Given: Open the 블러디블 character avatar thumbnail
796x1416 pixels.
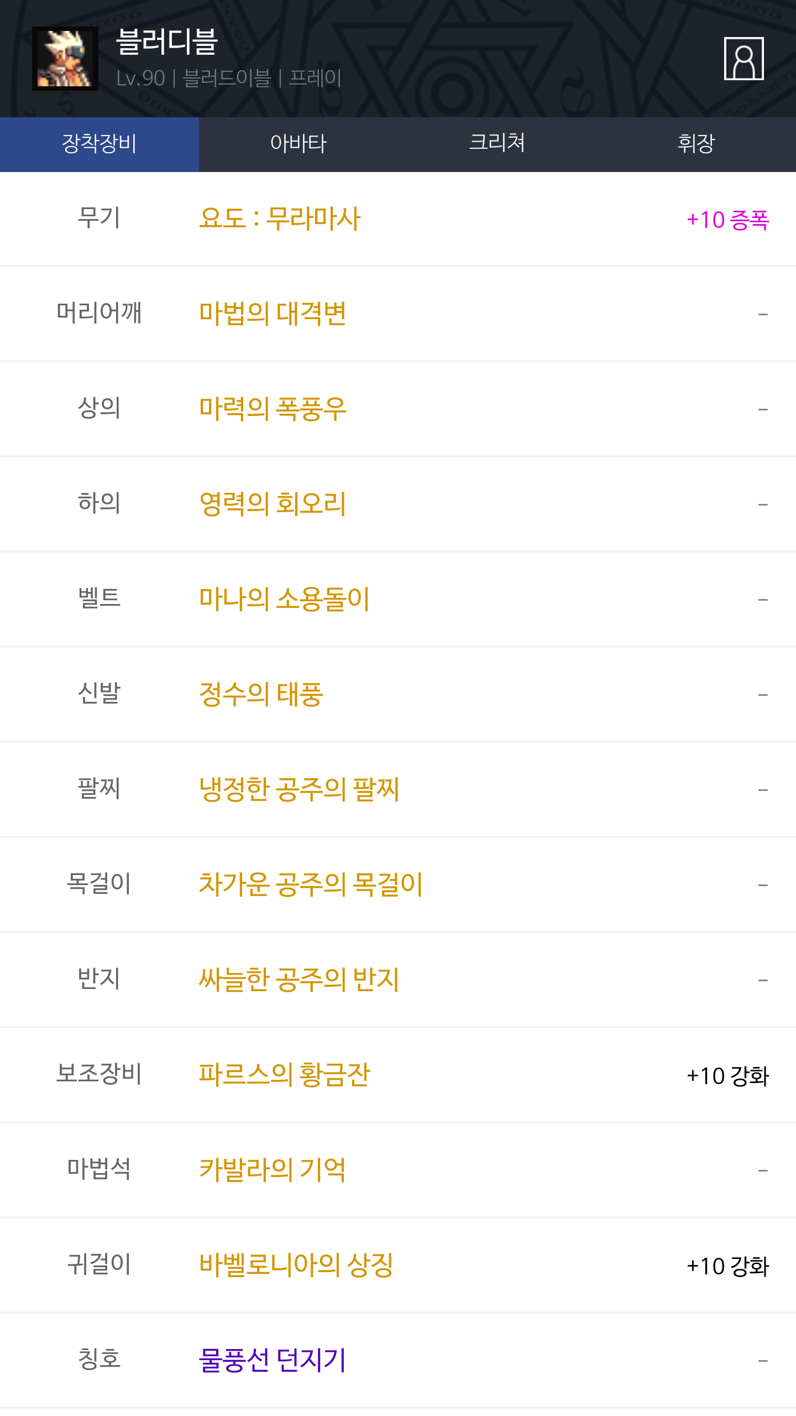Looking at the screenshot, I should pyautogui.click(x=65, y=59).
